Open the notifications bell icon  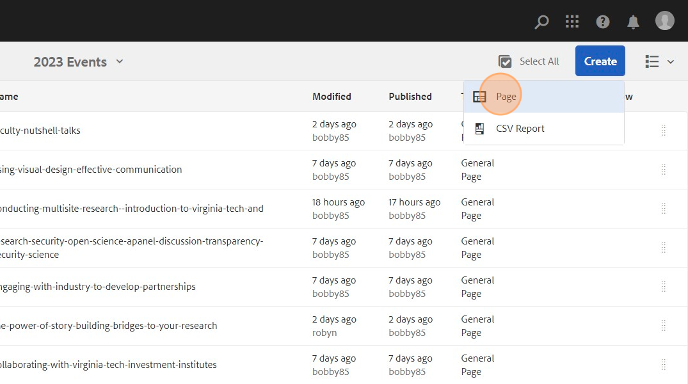pyautogui.click(x=633, y=22)
